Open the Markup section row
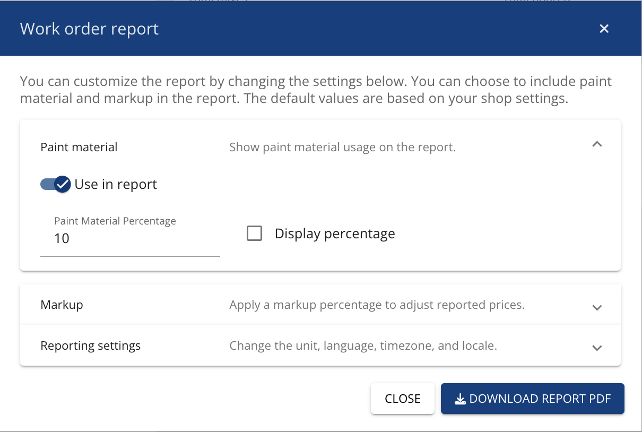 [318, 305]
